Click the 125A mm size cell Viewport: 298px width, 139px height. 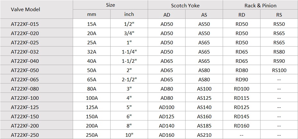(x=92, y=107)
